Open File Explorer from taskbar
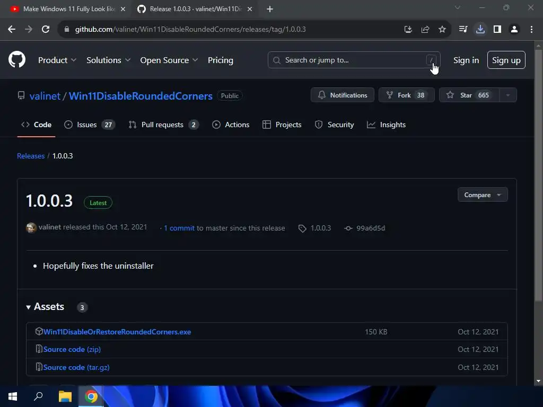 65,396
